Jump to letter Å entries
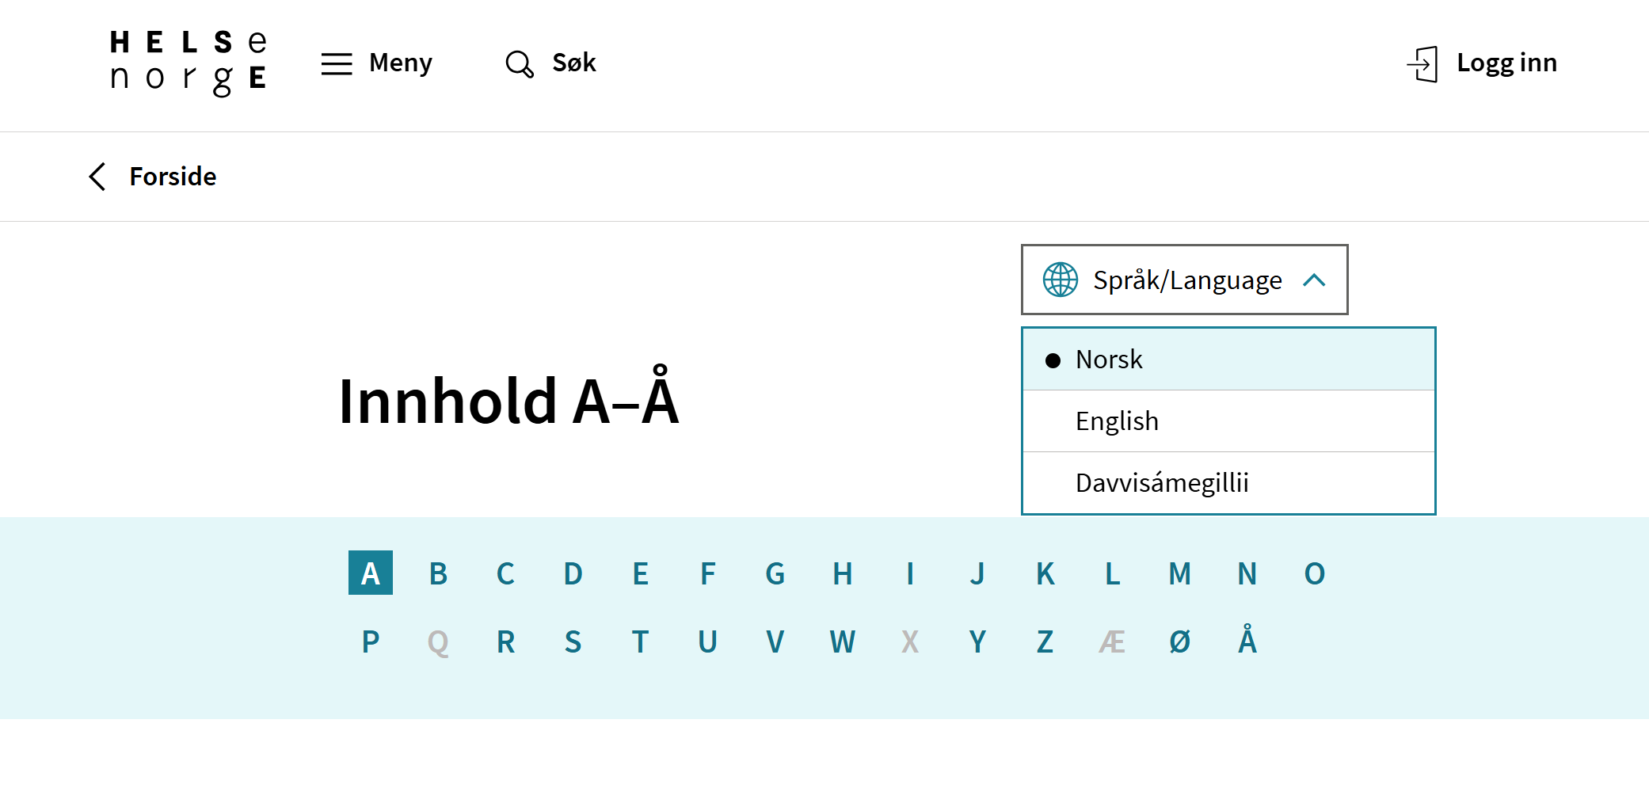This screenshot has height=788, width=1649. (1247, 641)
